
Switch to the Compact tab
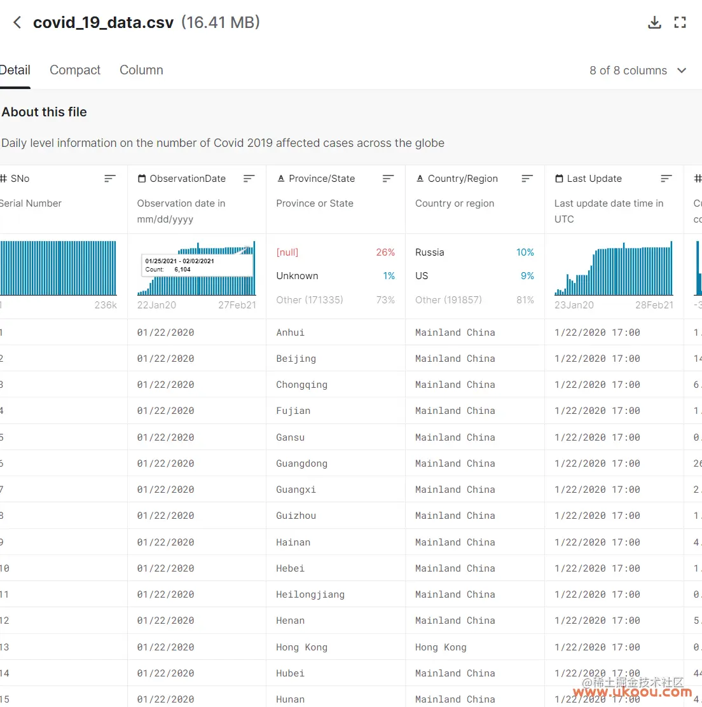(x=75, y=70)
